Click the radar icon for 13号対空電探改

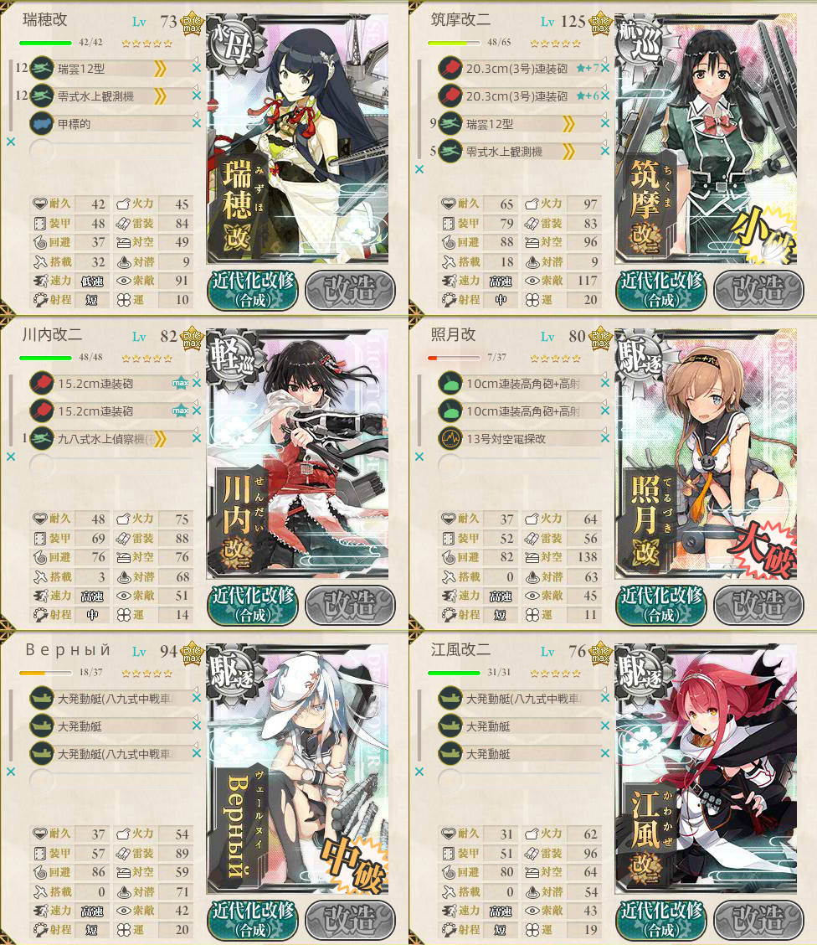click(450, 438)
